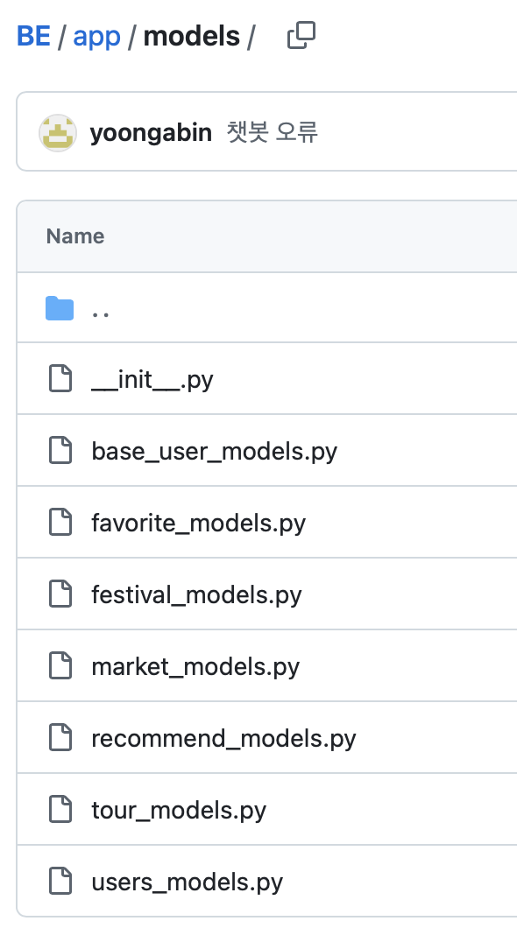Open users_models.py file
This screenshot has height=935, width=517.
coord(188,882)
